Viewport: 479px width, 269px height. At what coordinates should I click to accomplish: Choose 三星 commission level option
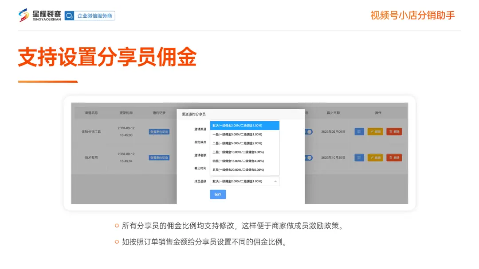click(x=245, y=152)
